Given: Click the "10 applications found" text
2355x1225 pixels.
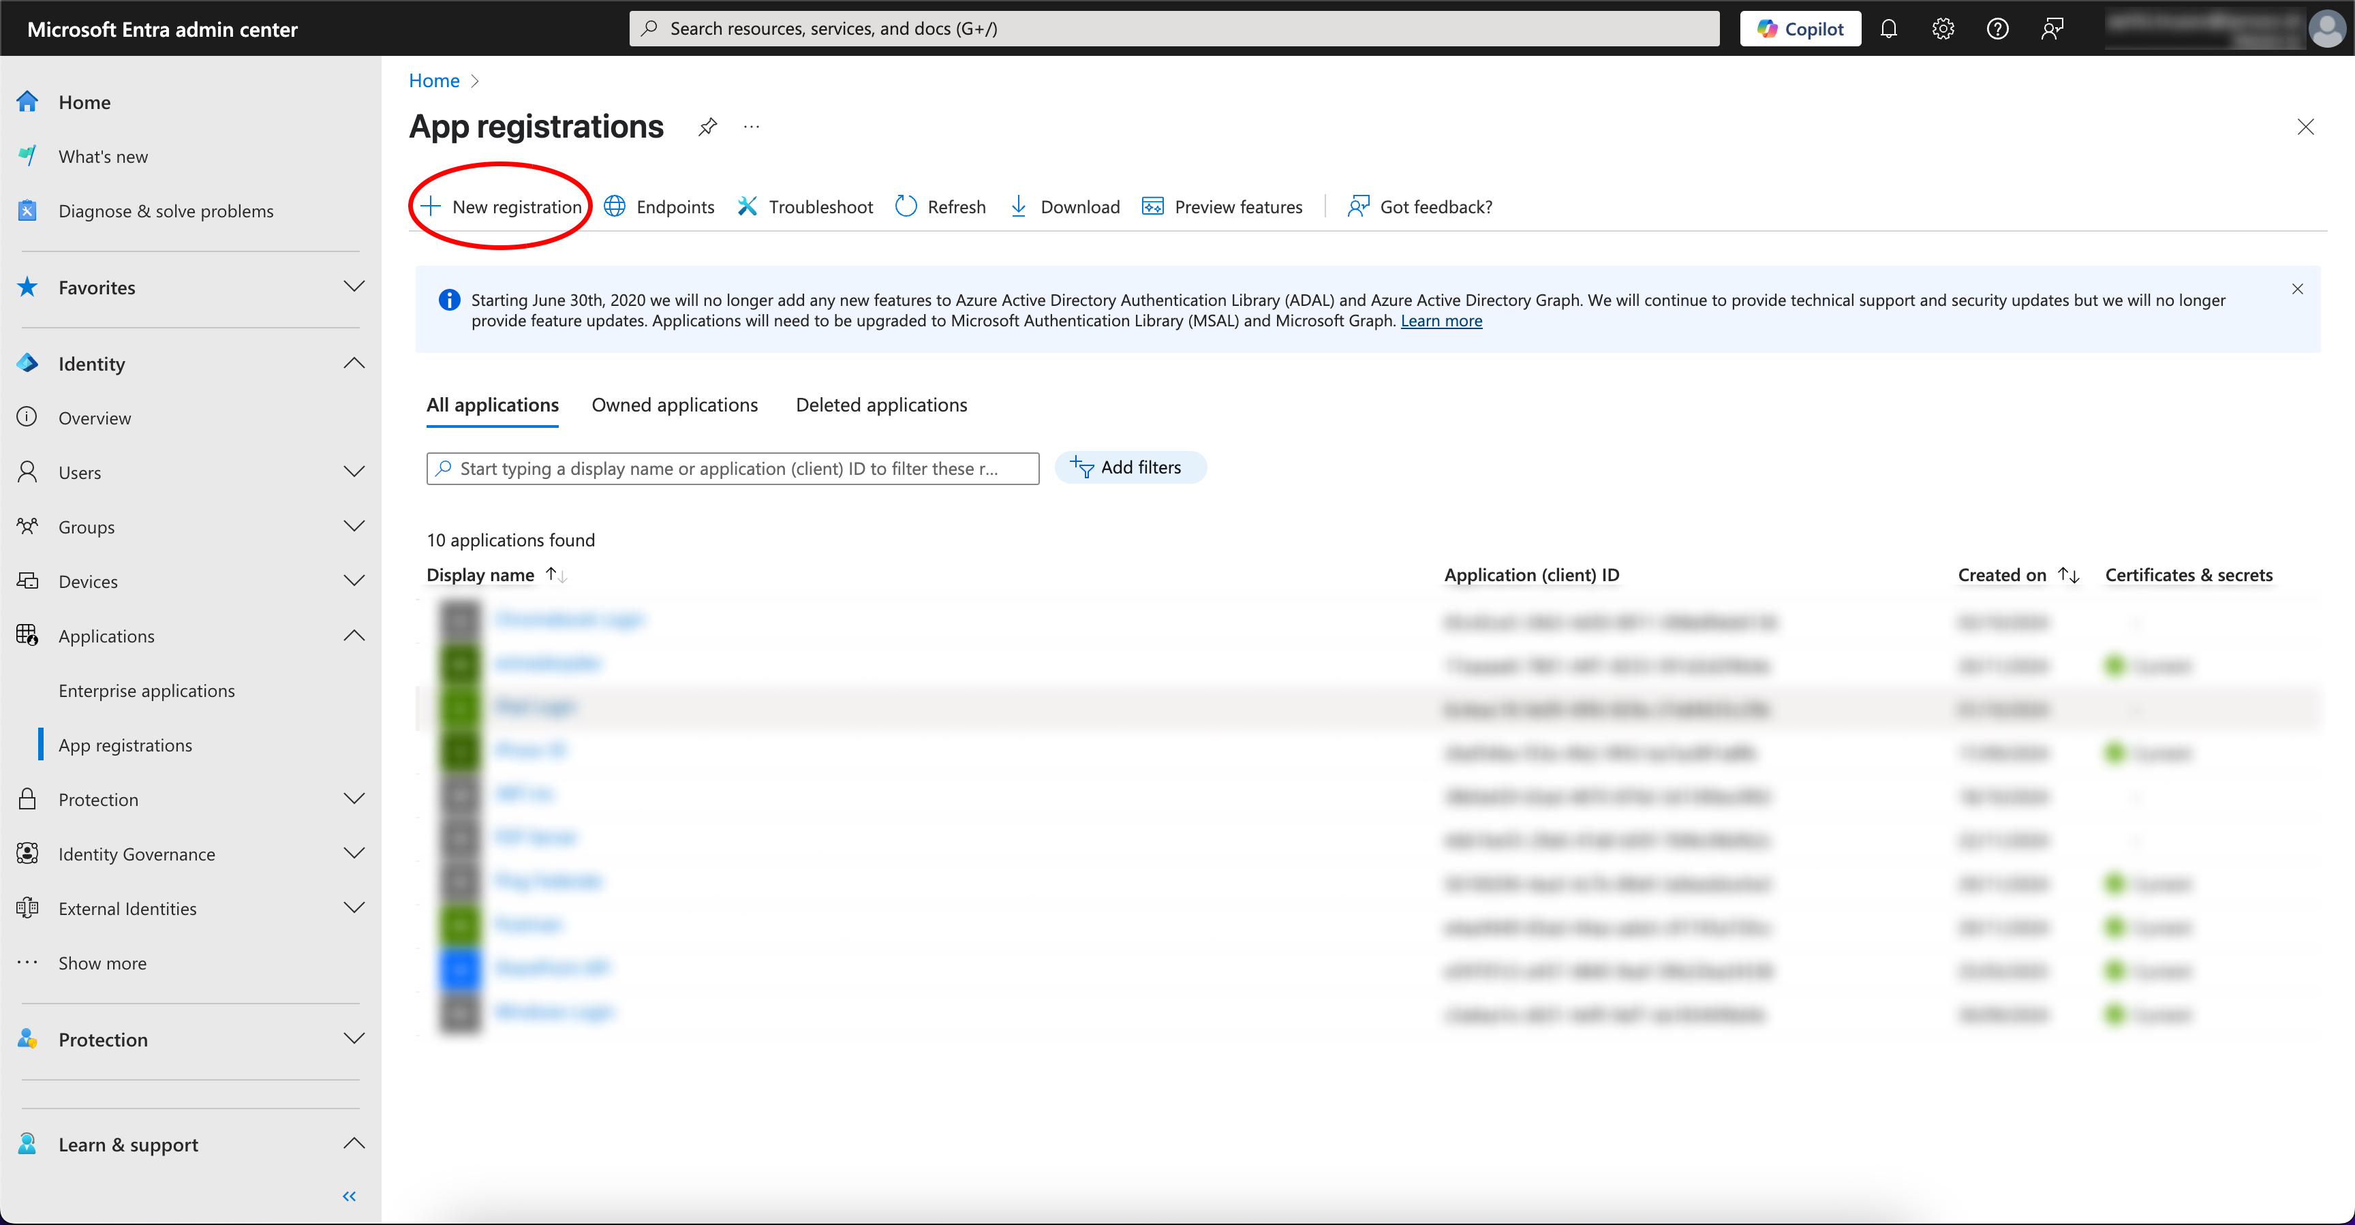Looking at the screenshot, I should coord(510,540).
